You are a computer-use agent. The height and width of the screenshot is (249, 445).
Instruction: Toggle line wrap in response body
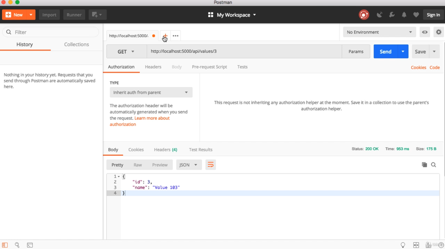pos(210,165)
